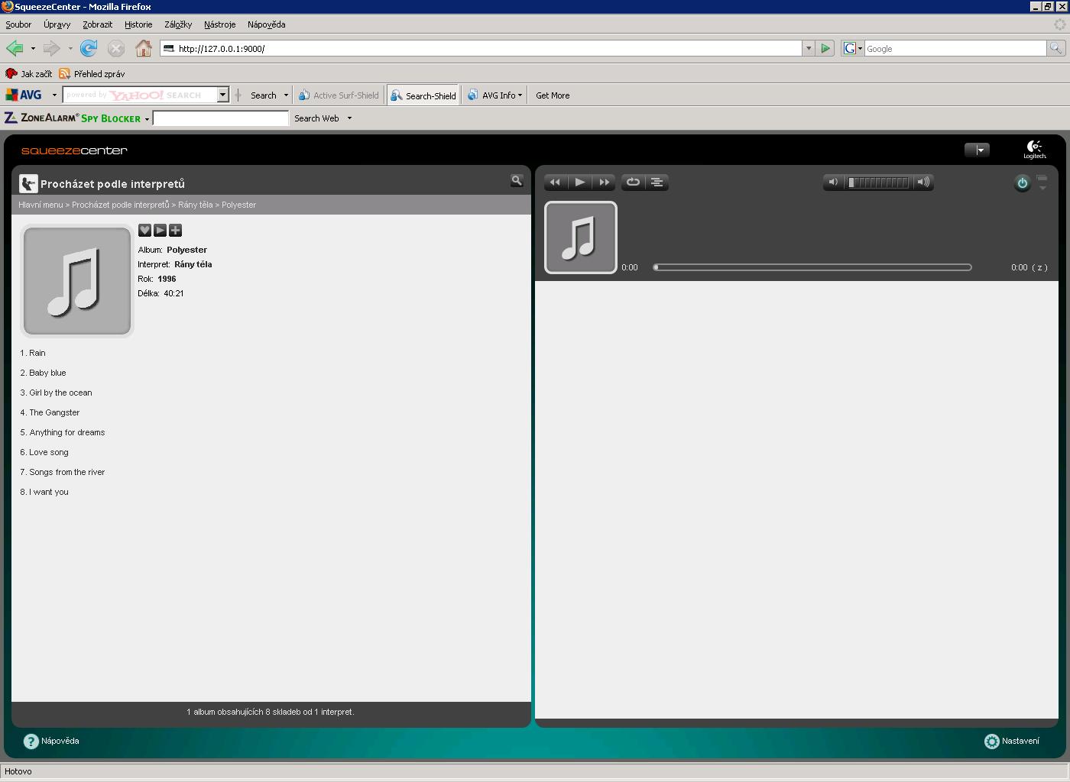Play the Polyester album now
The height and width of the screenshot is (782, 1070).
160,230
